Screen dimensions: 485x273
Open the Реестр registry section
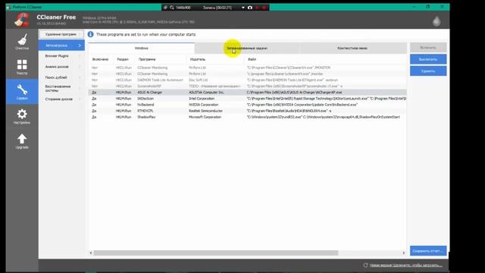tap(22, 67)
